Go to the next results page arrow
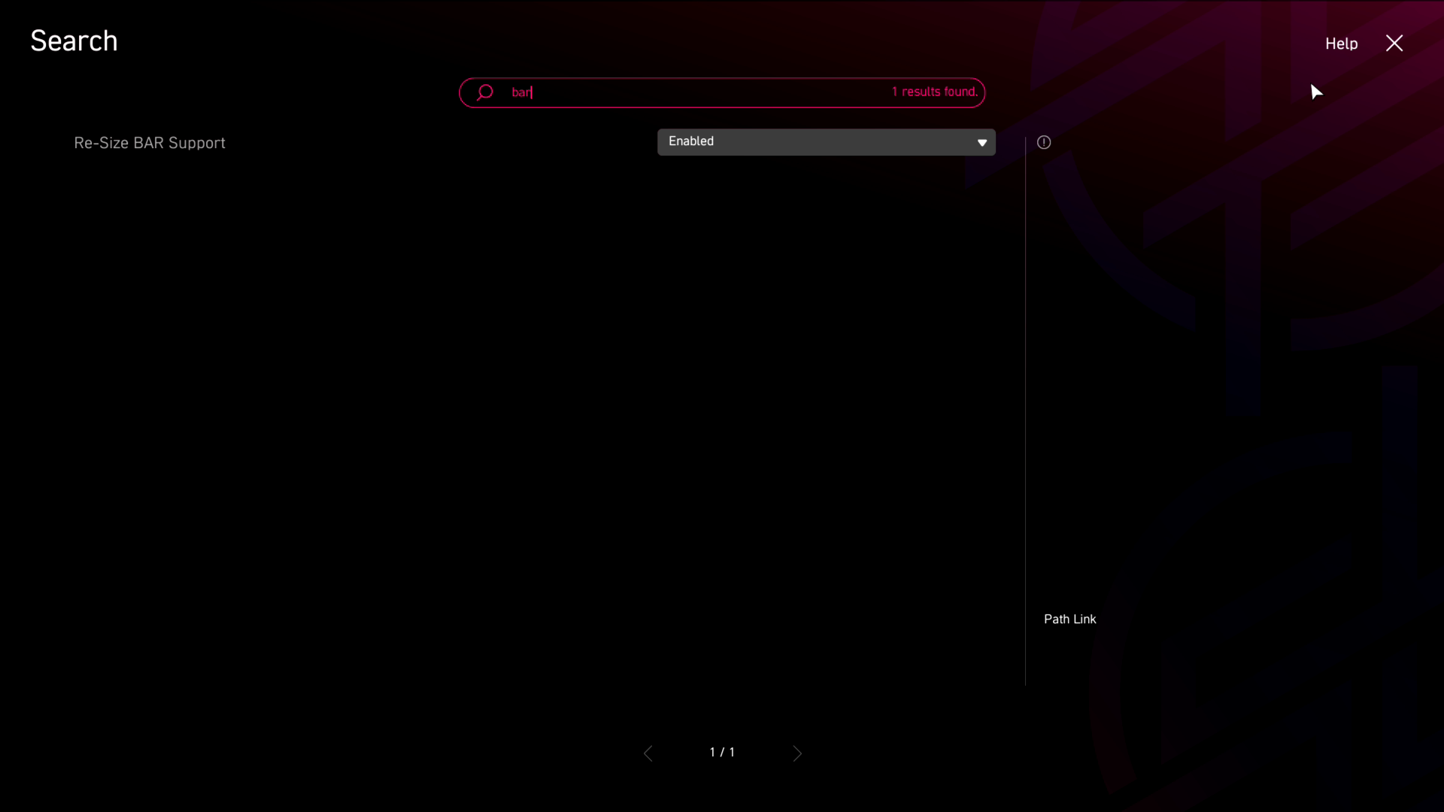 click(x=797, y=753)
